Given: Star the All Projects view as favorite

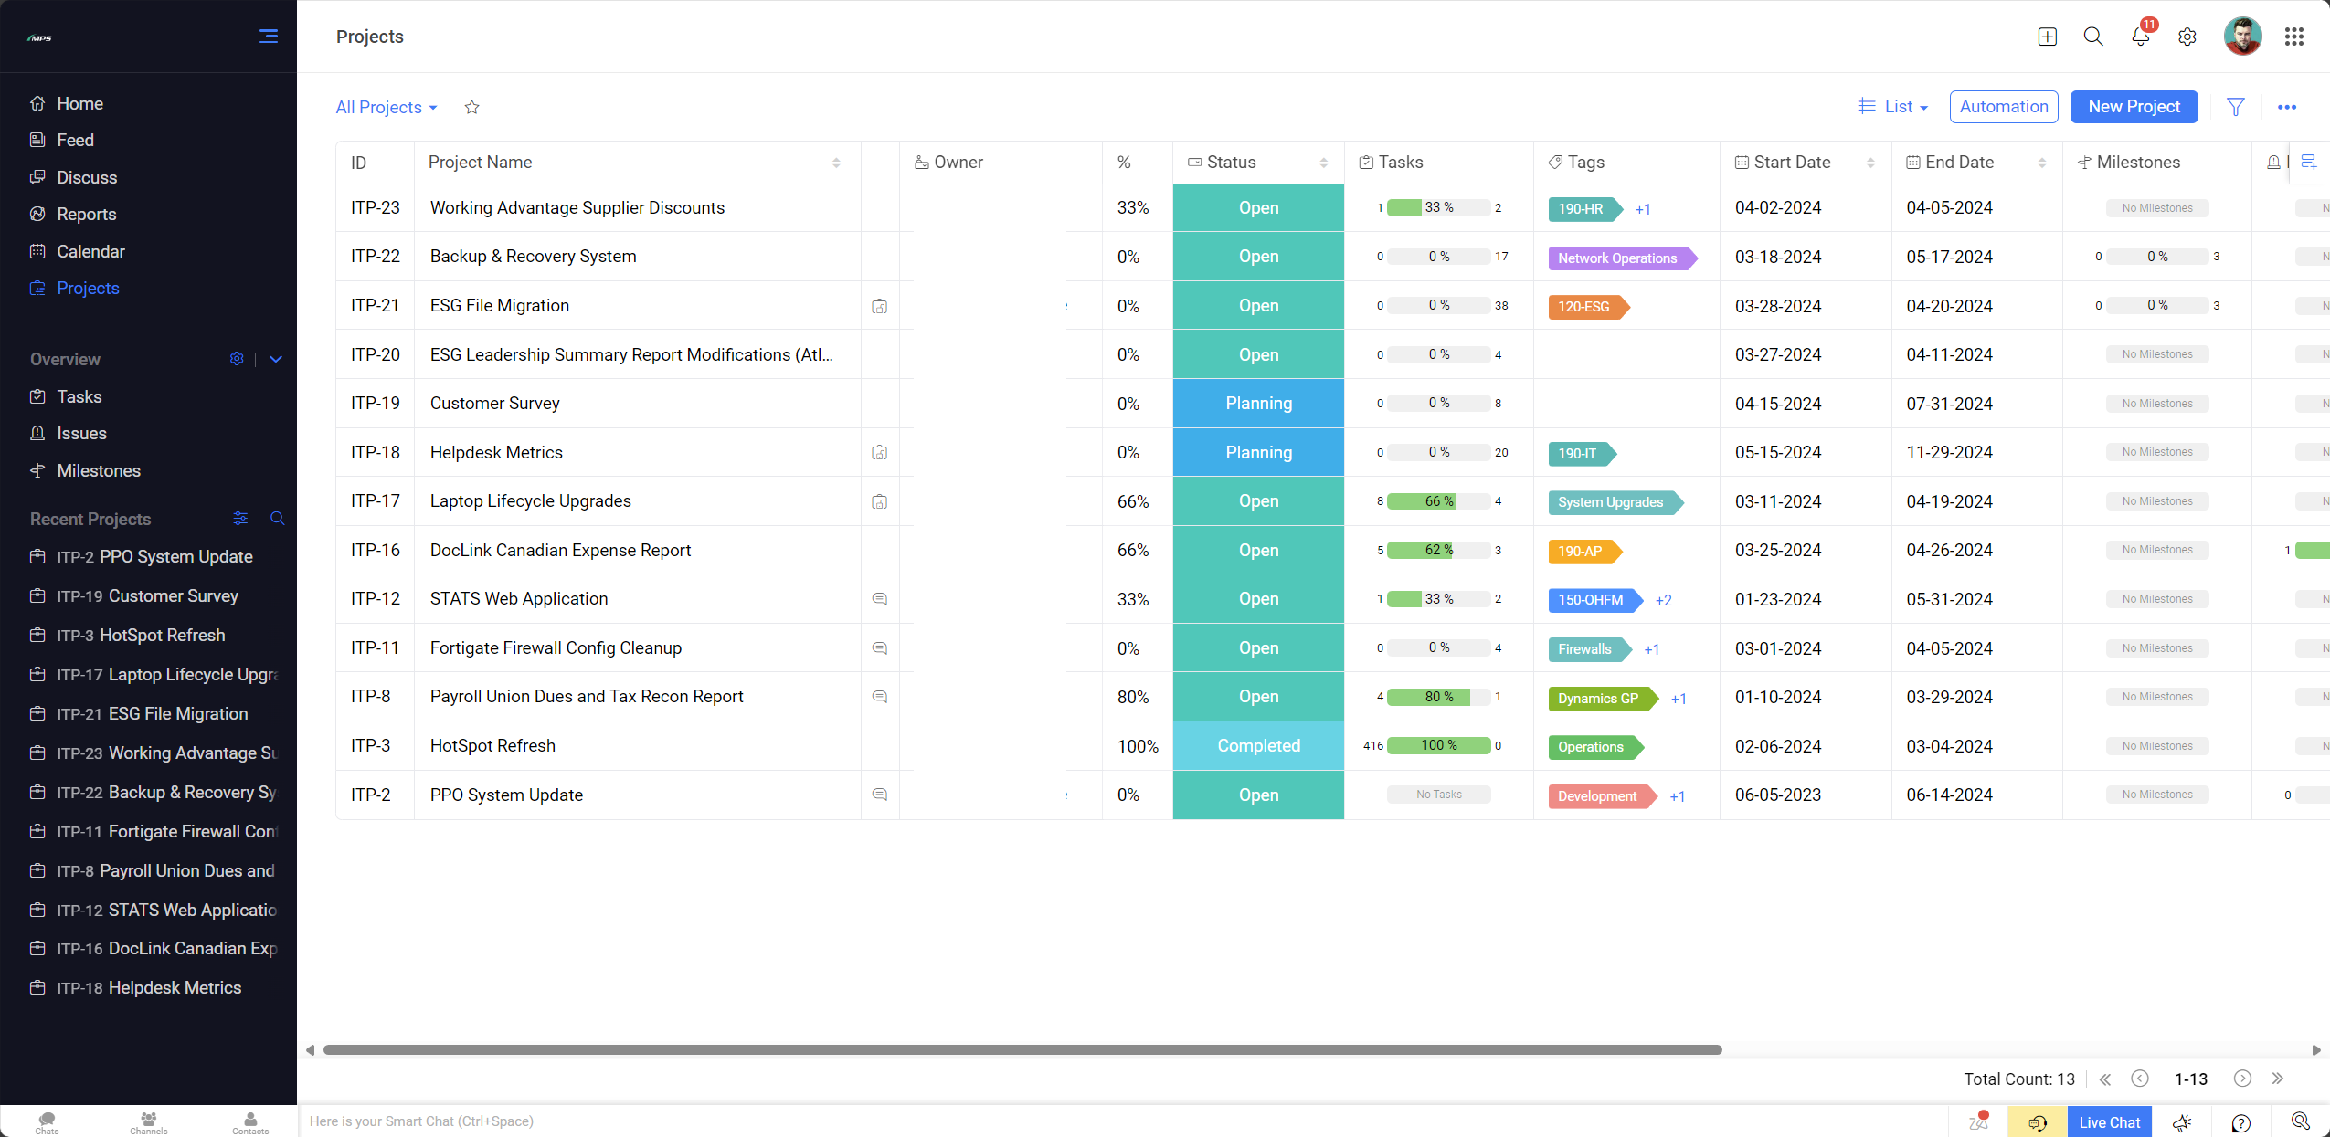Looking at the screenshot, I should tap(471, 107).
